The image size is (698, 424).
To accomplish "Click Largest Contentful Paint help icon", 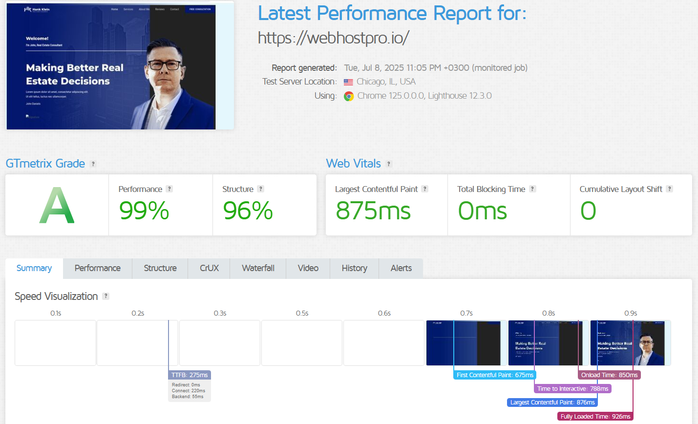I will (425, 189).
